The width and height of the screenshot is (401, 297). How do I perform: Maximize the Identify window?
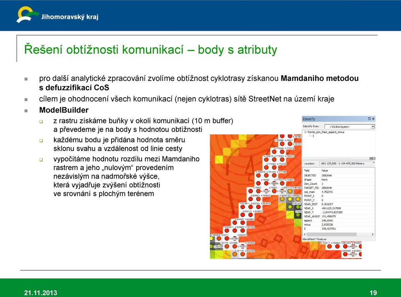[x=369, y=119]
